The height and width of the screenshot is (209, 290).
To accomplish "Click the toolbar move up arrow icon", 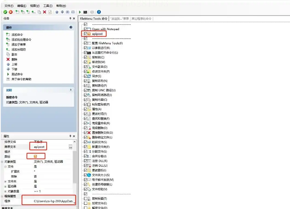I will [57, 12].
